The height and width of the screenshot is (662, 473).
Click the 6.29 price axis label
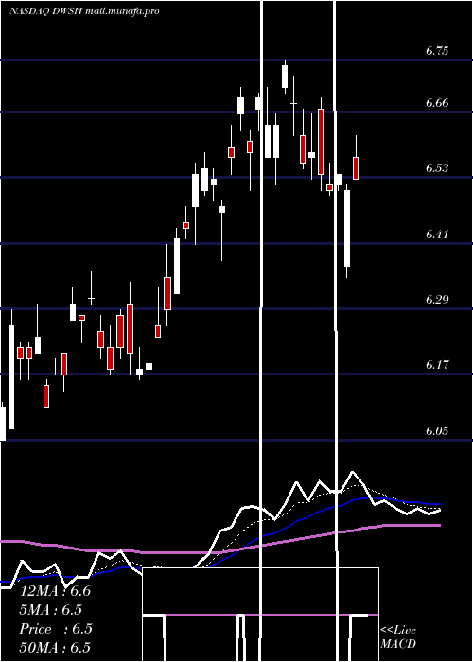pos(437,300)
